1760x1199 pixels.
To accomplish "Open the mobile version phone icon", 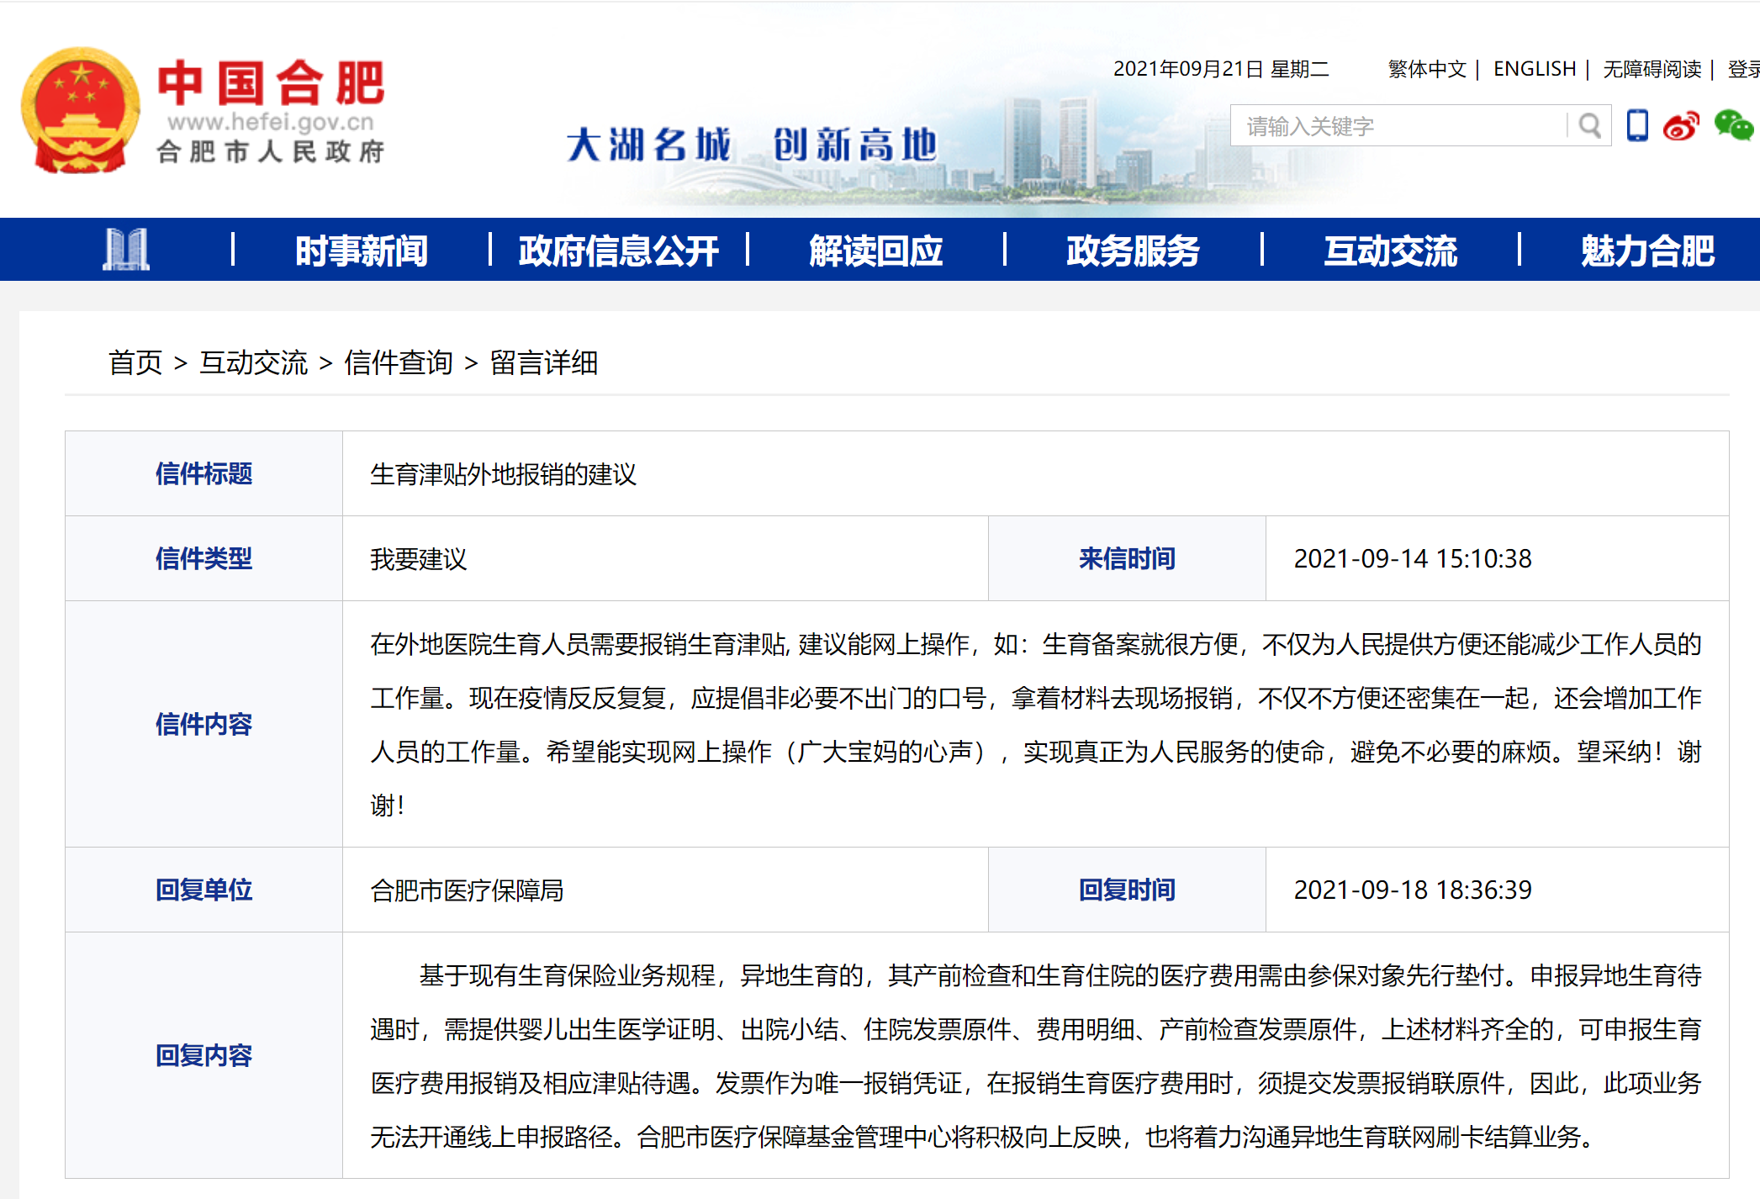I will coord(1636,125).
